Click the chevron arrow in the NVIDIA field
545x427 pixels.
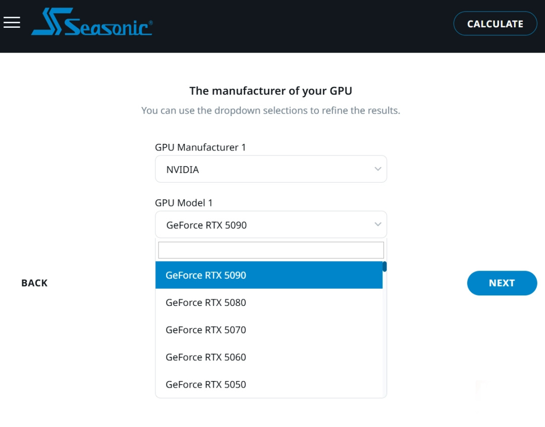377,169
